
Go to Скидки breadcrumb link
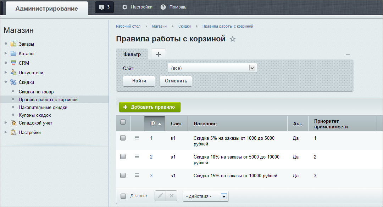pyautogui.click(x=184, y=26)
